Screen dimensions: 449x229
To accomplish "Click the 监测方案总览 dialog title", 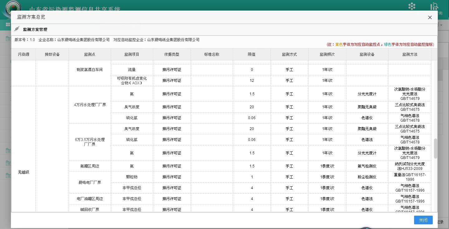I will point(31,17).
